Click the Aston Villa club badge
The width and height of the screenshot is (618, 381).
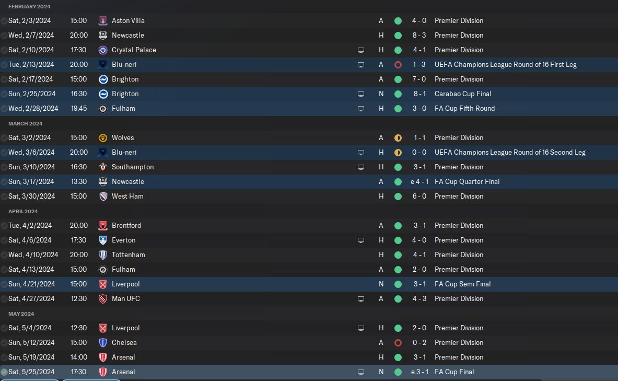coord(103,21)
